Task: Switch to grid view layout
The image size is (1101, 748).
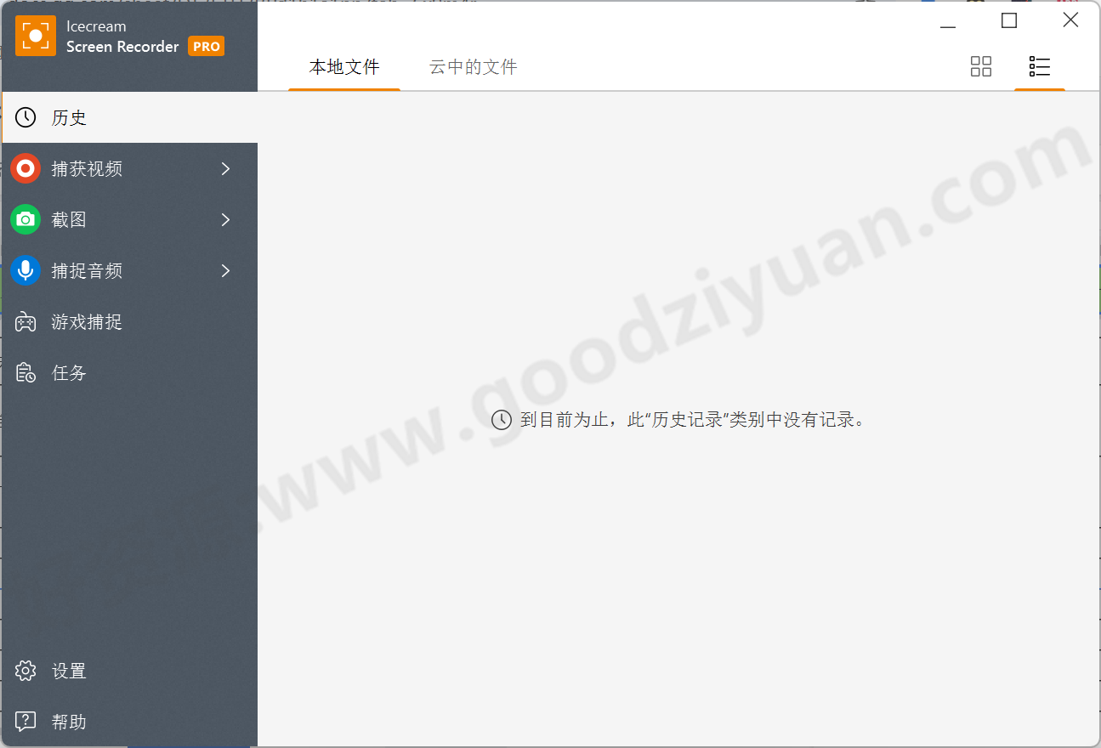Action: click(x=981, y=65)
